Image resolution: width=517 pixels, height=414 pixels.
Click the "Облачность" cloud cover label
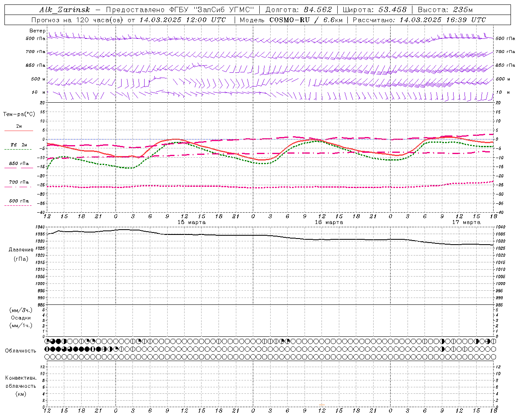[21, 351]
